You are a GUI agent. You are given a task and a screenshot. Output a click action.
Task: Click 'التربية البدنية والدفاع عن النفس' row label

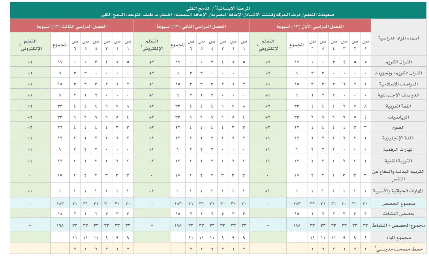pyautogui.click(x=398, y=175)
